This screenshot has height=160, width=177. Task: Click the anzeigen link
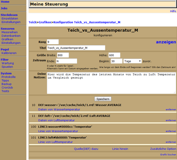point(166,42)
